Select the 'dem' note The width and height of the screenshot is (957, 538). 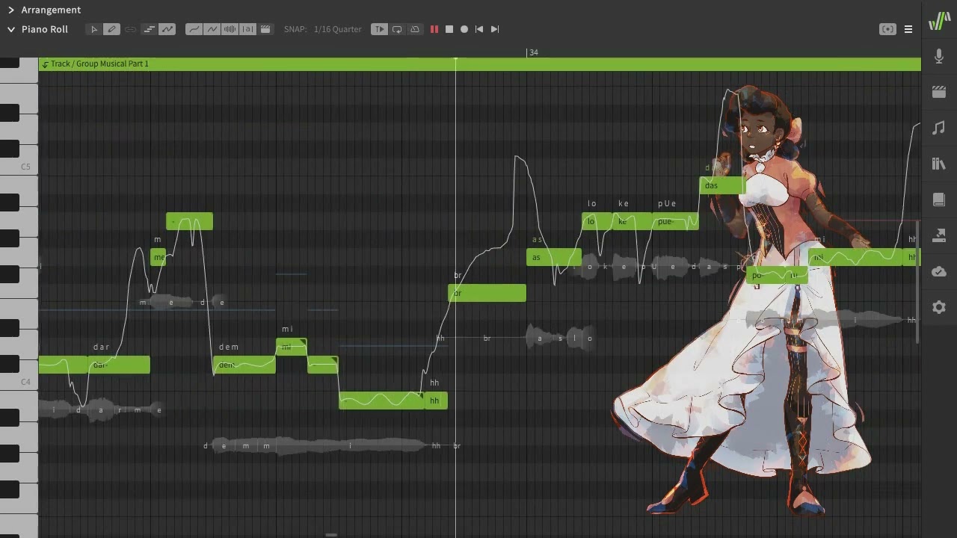[244, 365]
